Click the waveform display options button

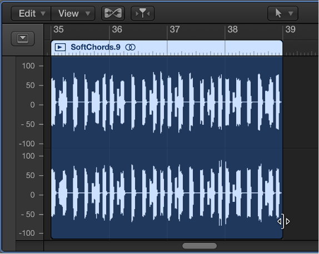[x=23, y=38]
